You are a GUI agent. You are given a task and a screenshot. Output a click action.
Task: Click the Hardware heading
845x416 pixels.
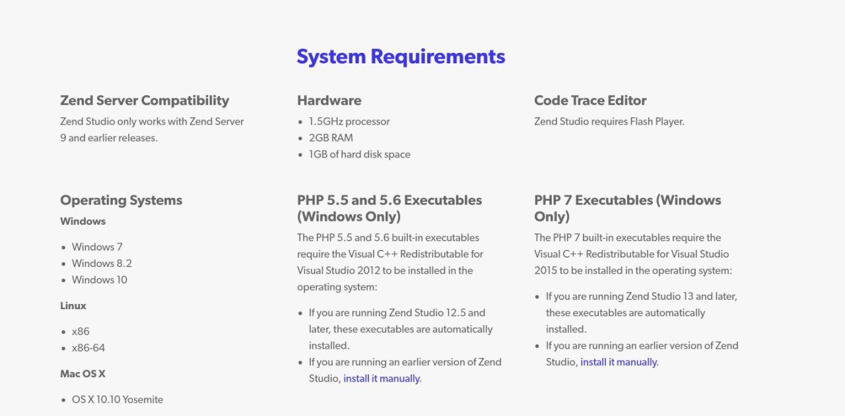tap(329, 100)
